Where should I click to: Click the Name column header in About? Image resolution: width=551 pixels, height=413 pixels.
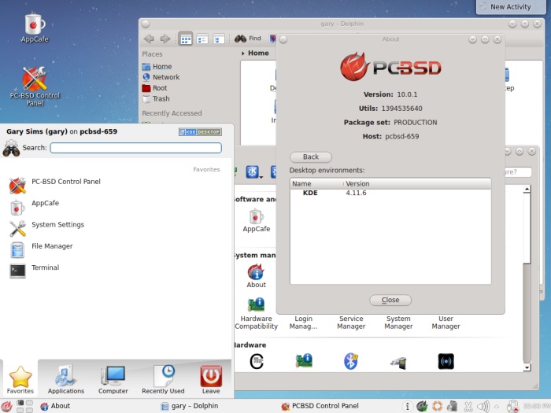pyautogui.click(x=317, y=183)
